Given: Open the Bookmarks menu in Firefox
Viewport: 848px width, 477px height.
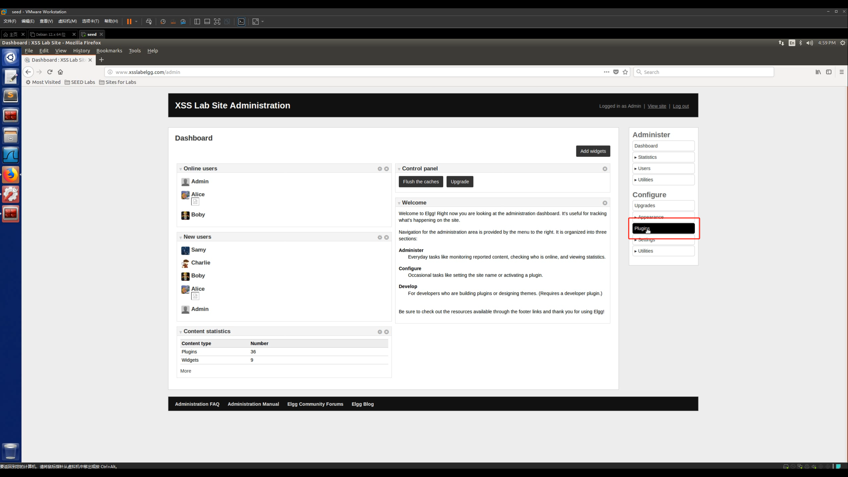Looking at the screenshot, I should (x=109, y=51).
